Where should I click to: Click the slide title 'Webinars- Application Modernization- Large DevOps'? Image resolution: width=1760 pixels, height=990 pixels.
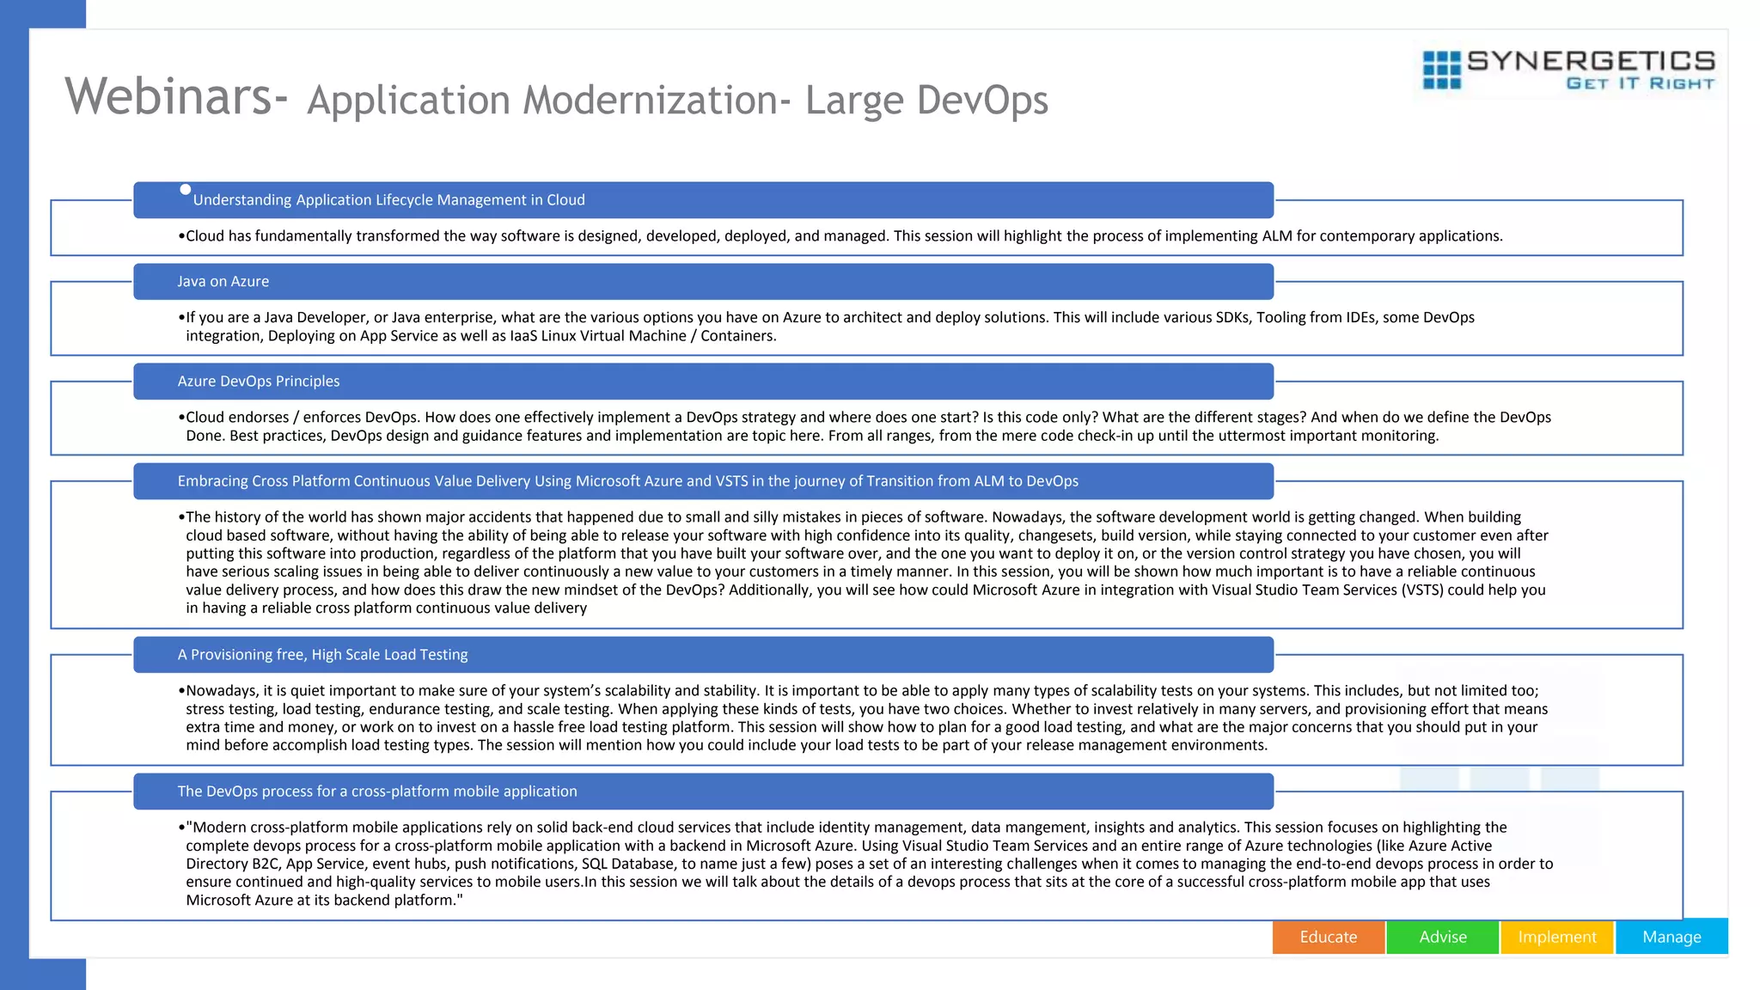point(556,97)
